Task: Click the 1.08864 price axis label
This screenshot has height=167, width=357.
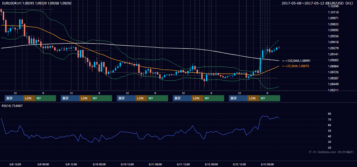Action: click(333, 66)
